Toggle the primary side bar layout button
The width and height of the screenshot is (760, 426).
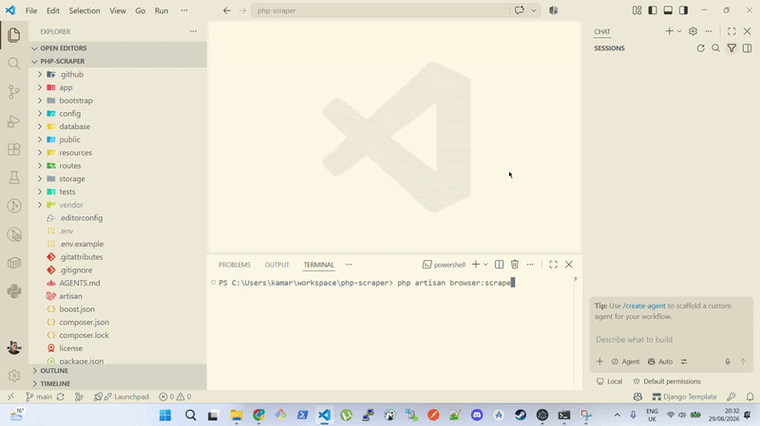coord(653,10)
